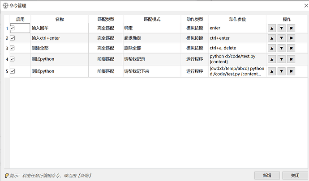Viewport: 309px width, 181px height.
Task: Uncheck the enable box in row 4
Action: [x=12, y=59]
